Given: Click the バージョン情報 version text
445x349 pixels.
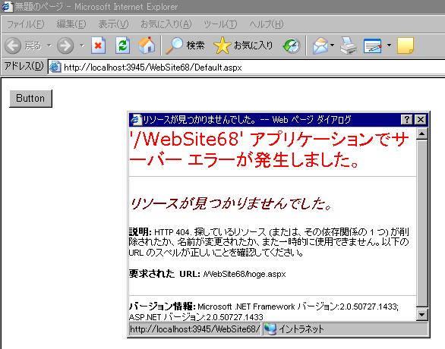Looking at the screenshot, I should (264, 311).
